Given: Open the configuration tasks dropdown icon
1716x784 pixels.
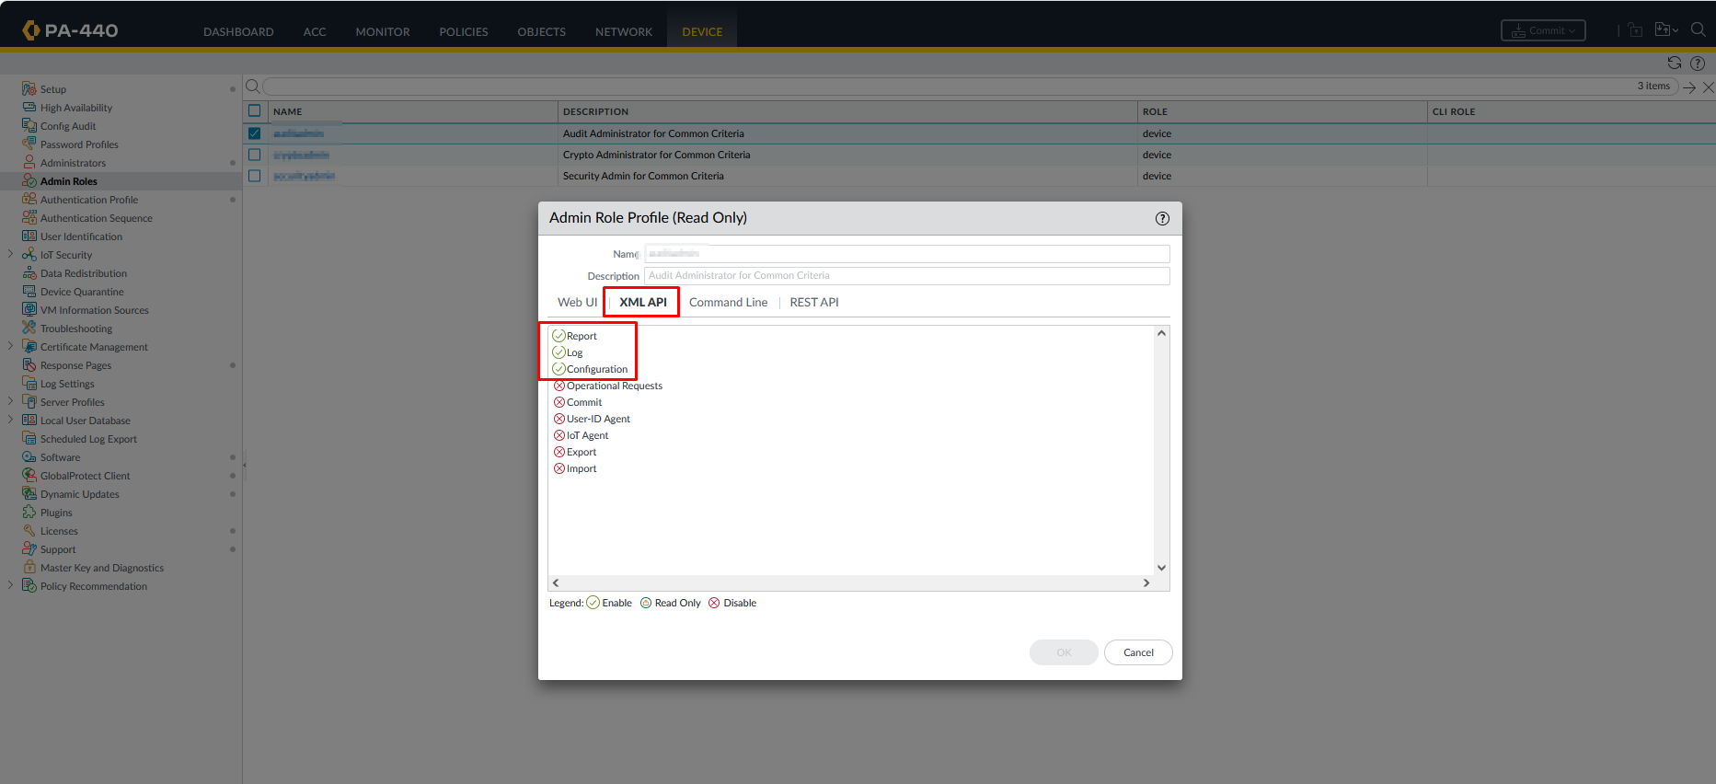Looking at the screenshot, I should (x=1666, y=30).
